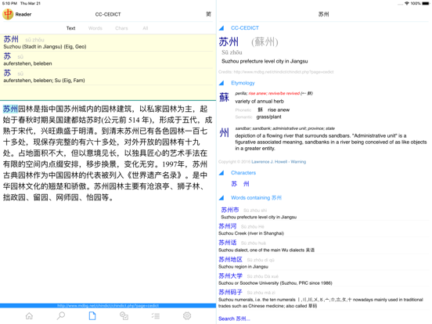The width and height of the screenshot is (432, 324).
Task: Open the 苏州大学 word entry
Action: (x=323, y=279)
